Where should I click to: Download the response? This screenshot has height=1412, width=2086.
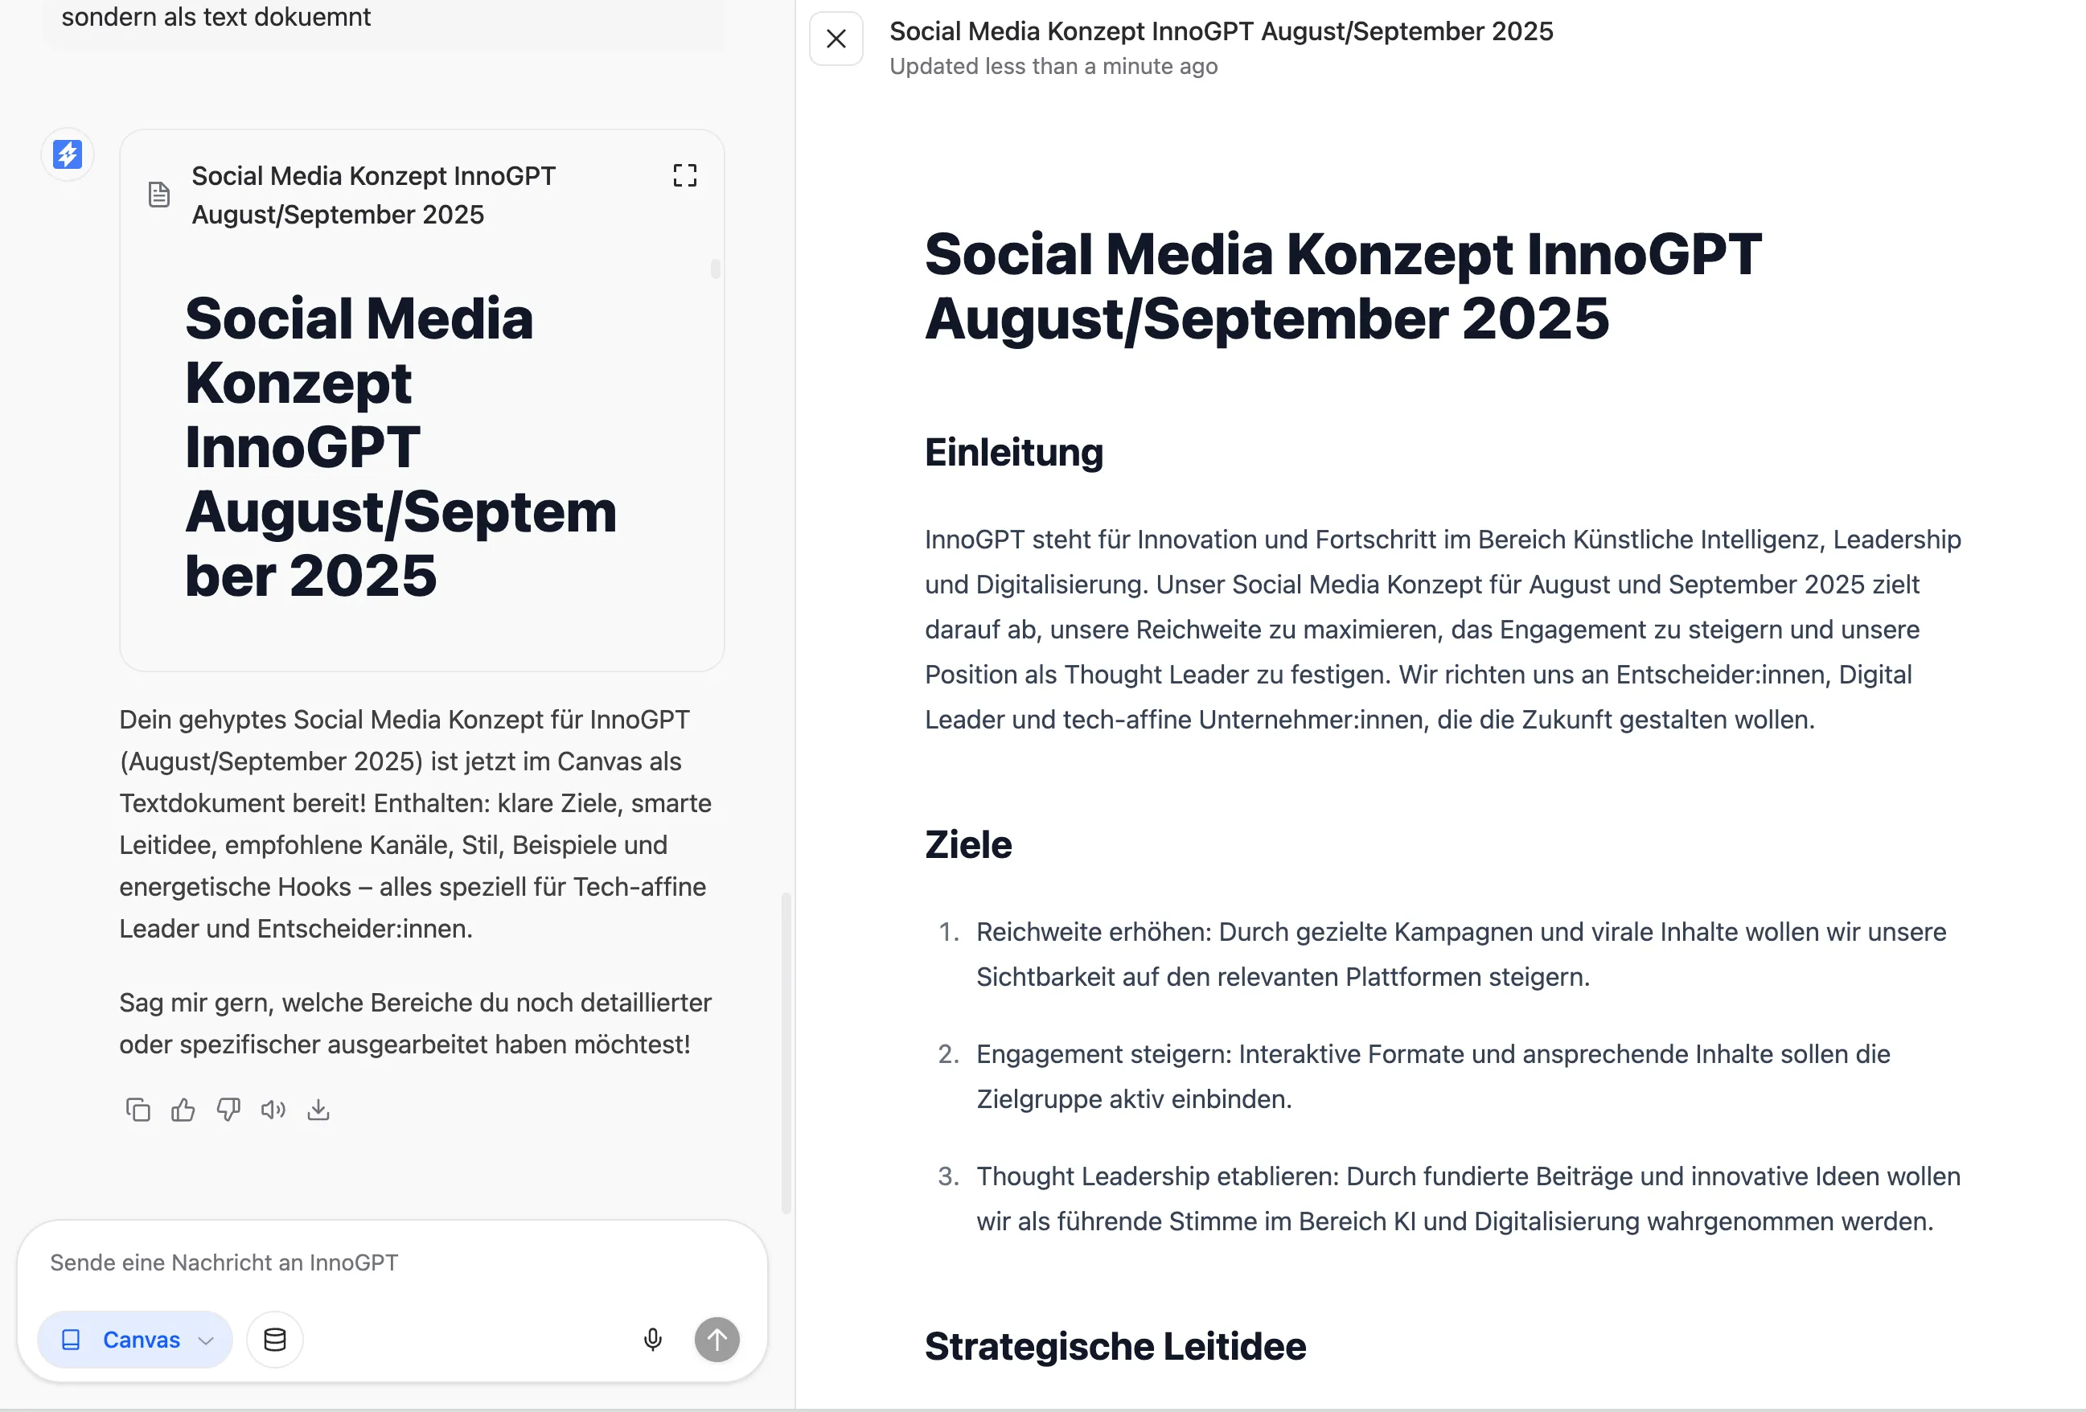tap(318, 1110)
